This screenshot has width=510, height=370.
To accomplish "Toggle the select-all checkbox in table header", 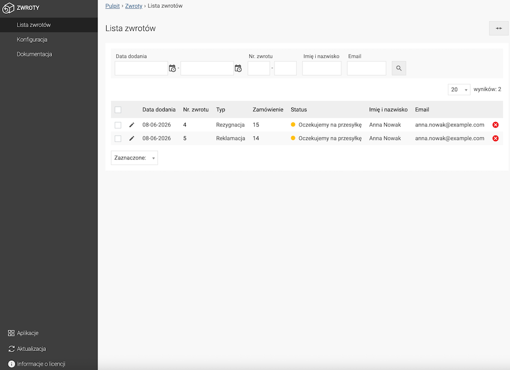I will [x=118, y=110].
